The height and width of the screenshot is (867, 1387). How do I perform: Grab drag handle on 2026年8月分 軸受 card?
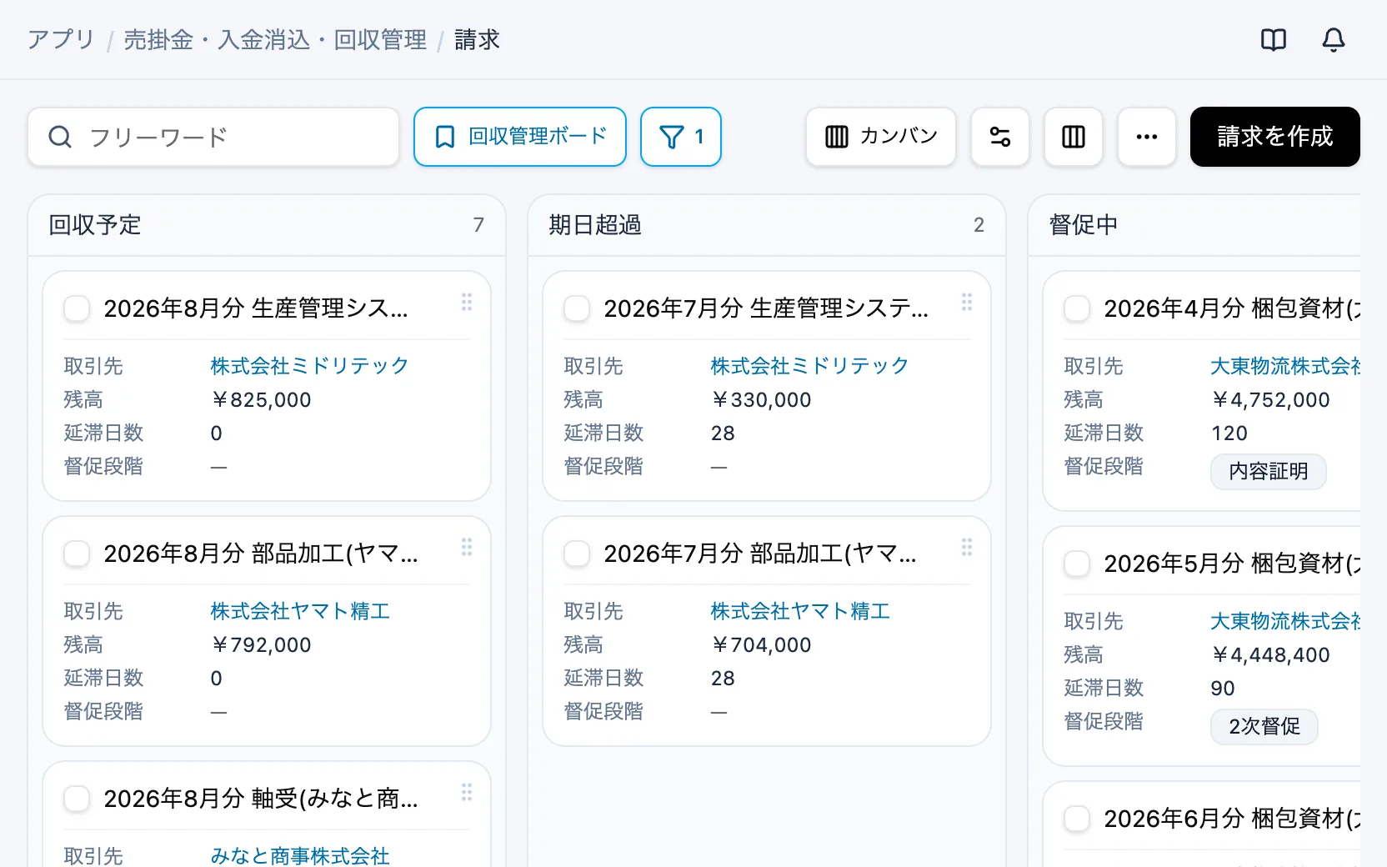point(467,792)
